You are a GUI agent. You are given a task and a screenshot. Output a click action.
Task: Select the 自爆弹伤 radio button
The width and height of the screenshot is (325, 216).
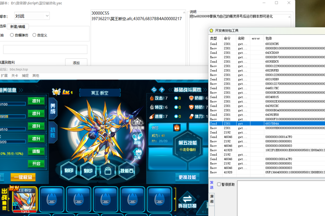(12, 35)
